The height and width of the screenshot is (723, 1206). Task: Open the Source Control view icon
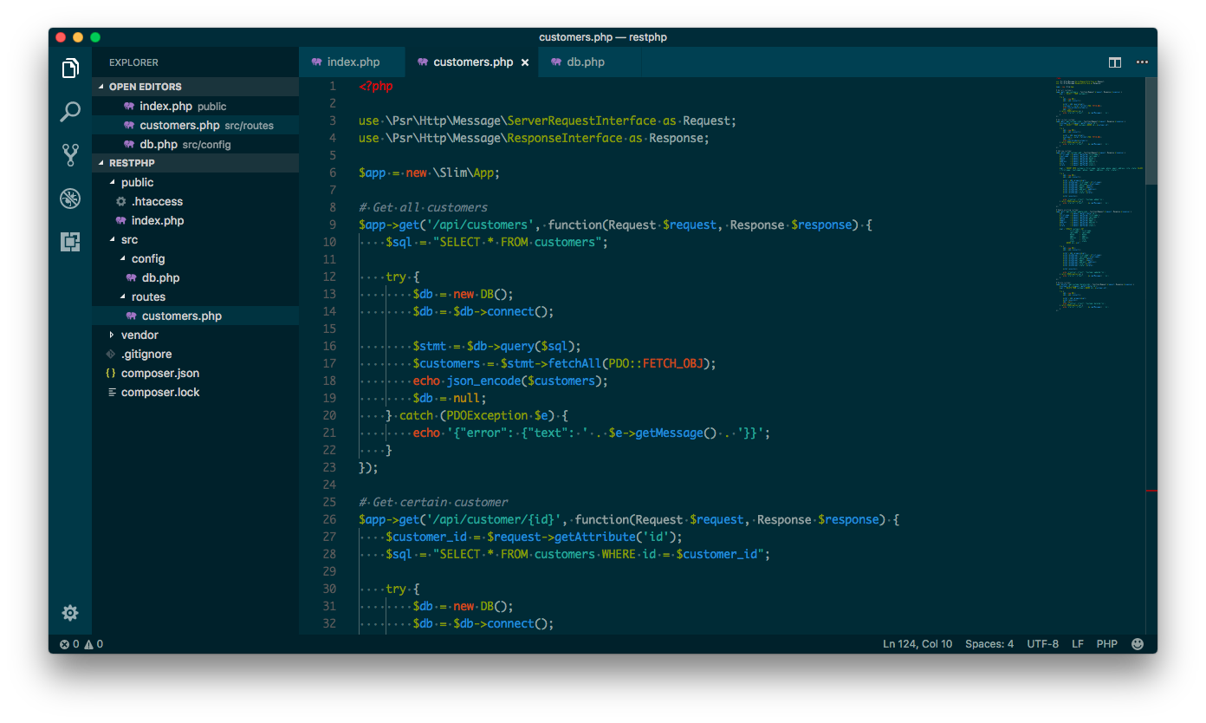(70, 155)
